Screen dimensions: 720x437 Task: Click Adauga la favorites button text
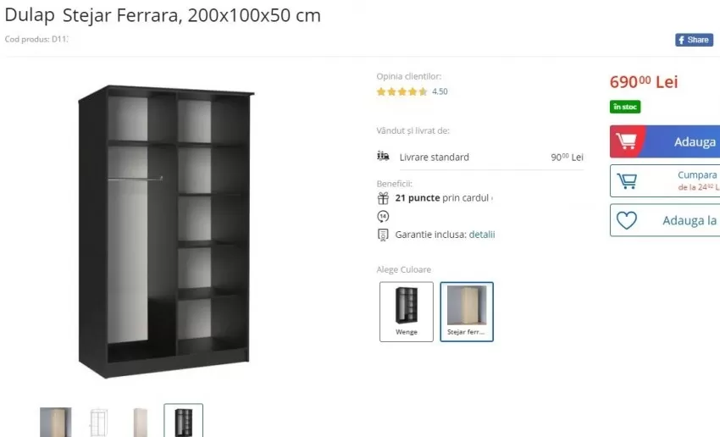click(x=690, y=221)
